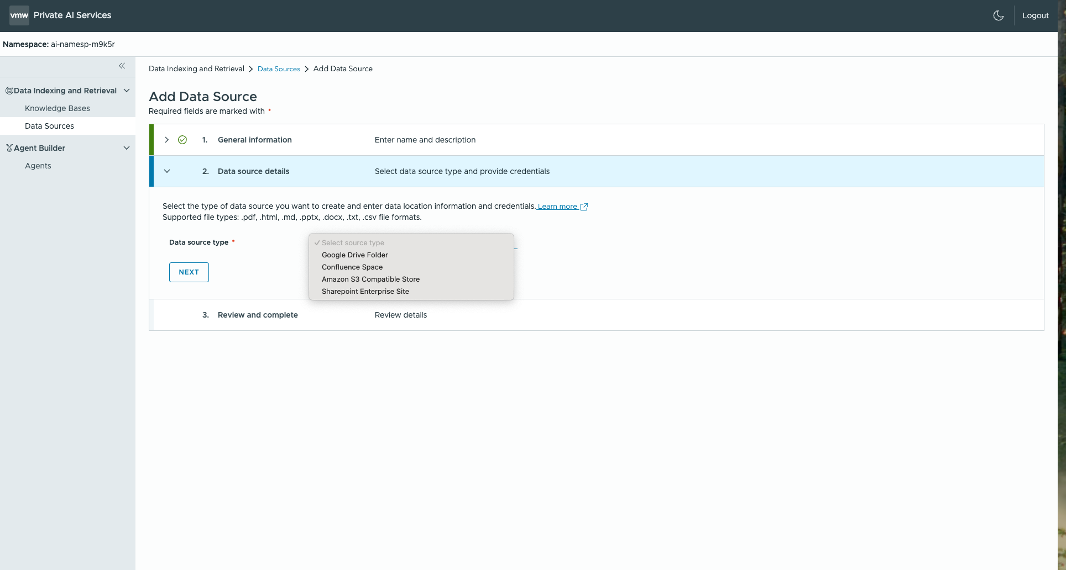This screenshot has width=1066, height=570.
Task: Click the Add Data Source breadcrumb text
Action: (343, 68)
